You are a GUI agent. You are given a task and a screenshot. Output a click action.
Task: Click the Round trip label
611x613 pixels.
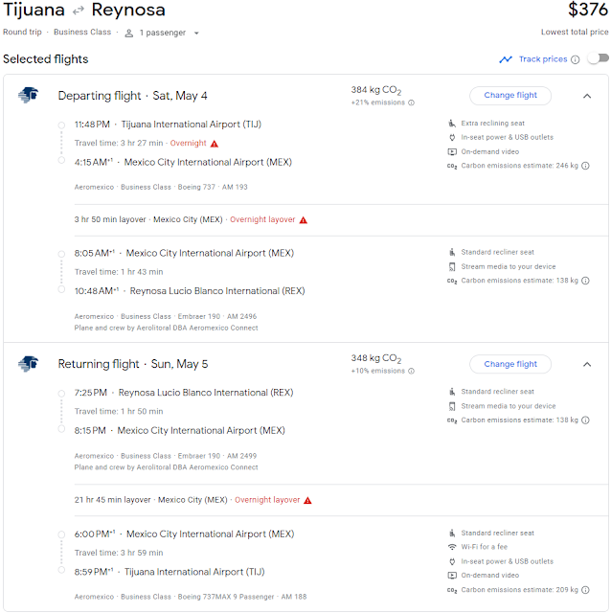pos(22,32)
